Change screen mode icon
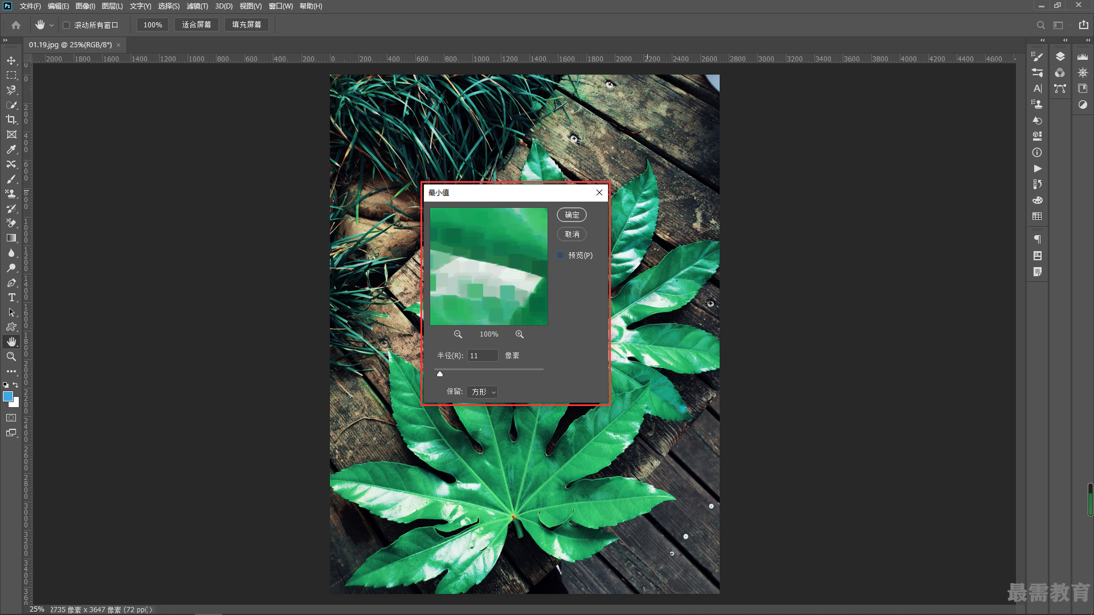The image size is (1094, 615). pos(11,433)
